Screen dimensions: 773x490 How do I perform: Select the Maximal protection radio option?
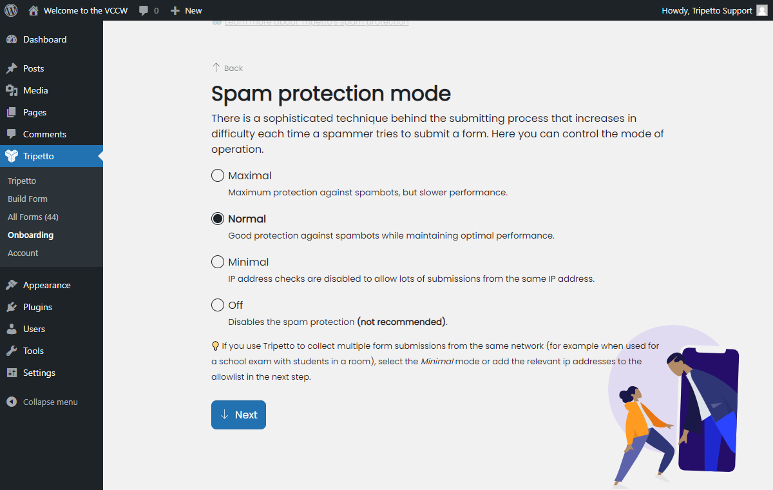coord(218,175)
